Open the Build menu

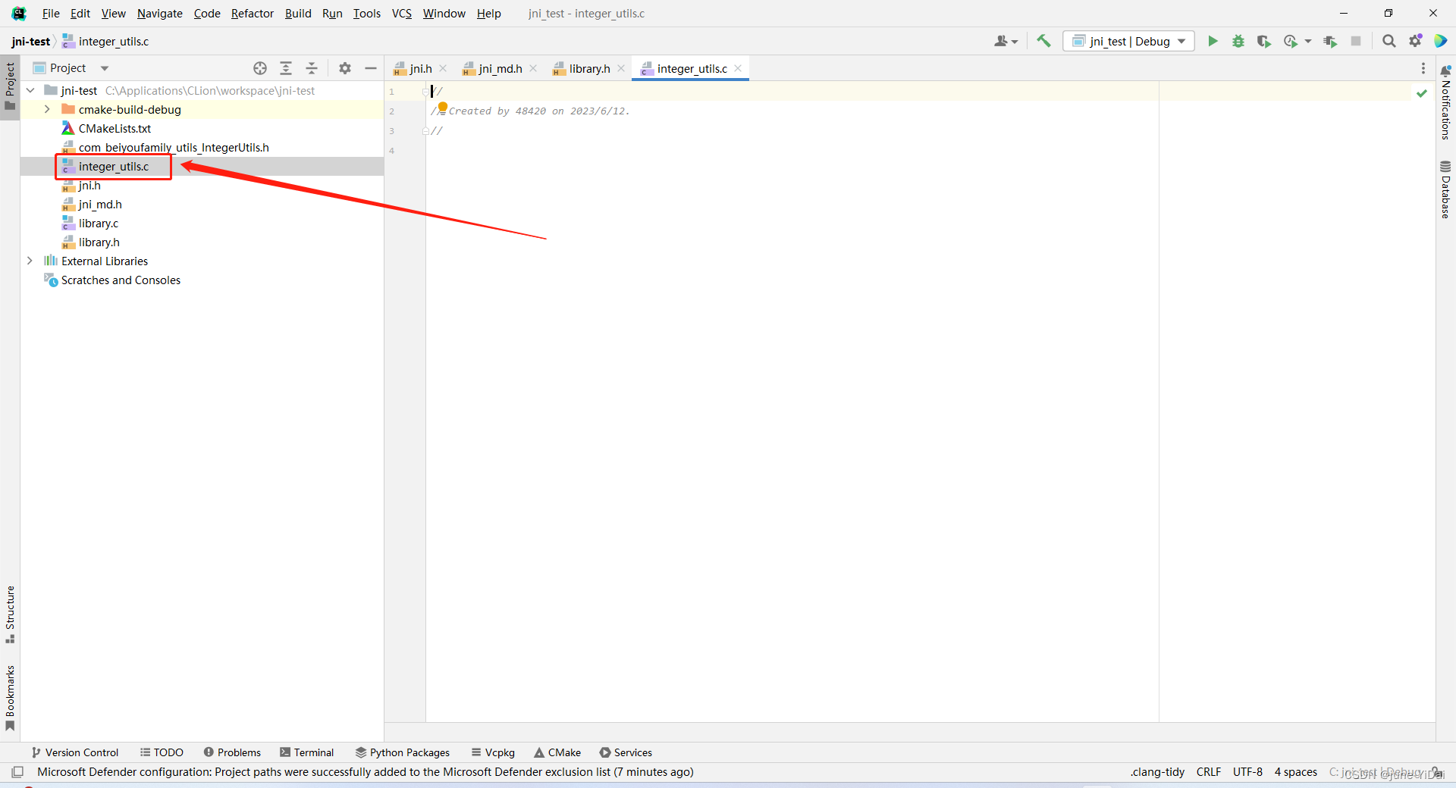pyautogui.click(x=298, y=14)
